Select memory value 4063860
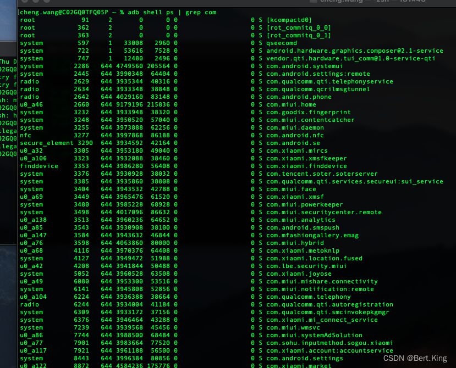Screen dimensions: 456x368 129,243
